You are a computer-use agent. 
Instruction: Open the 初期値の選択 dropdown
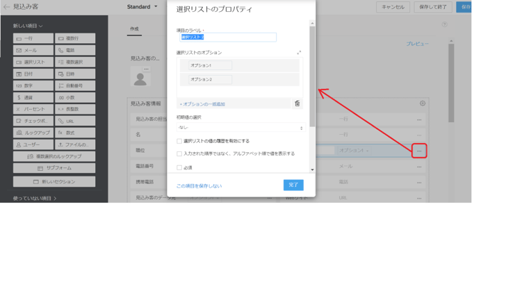pyautogui.click(x=240, y=128)
